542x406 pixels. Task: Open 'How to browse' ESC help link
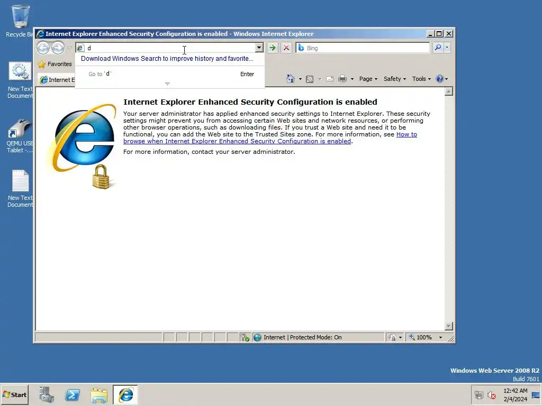pos(270,138)
